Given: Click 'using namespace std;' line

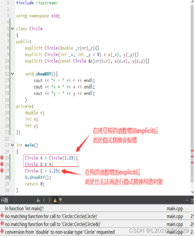Looking at the screenshot, I should click(x=38, y=16).
